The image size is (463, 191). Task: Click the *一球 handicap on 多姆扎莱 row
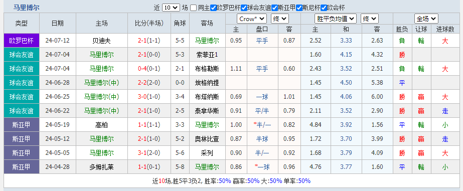point(262,167)
